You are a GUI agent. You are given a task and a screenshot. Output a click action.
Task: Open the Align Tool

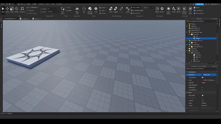(77, 10)
